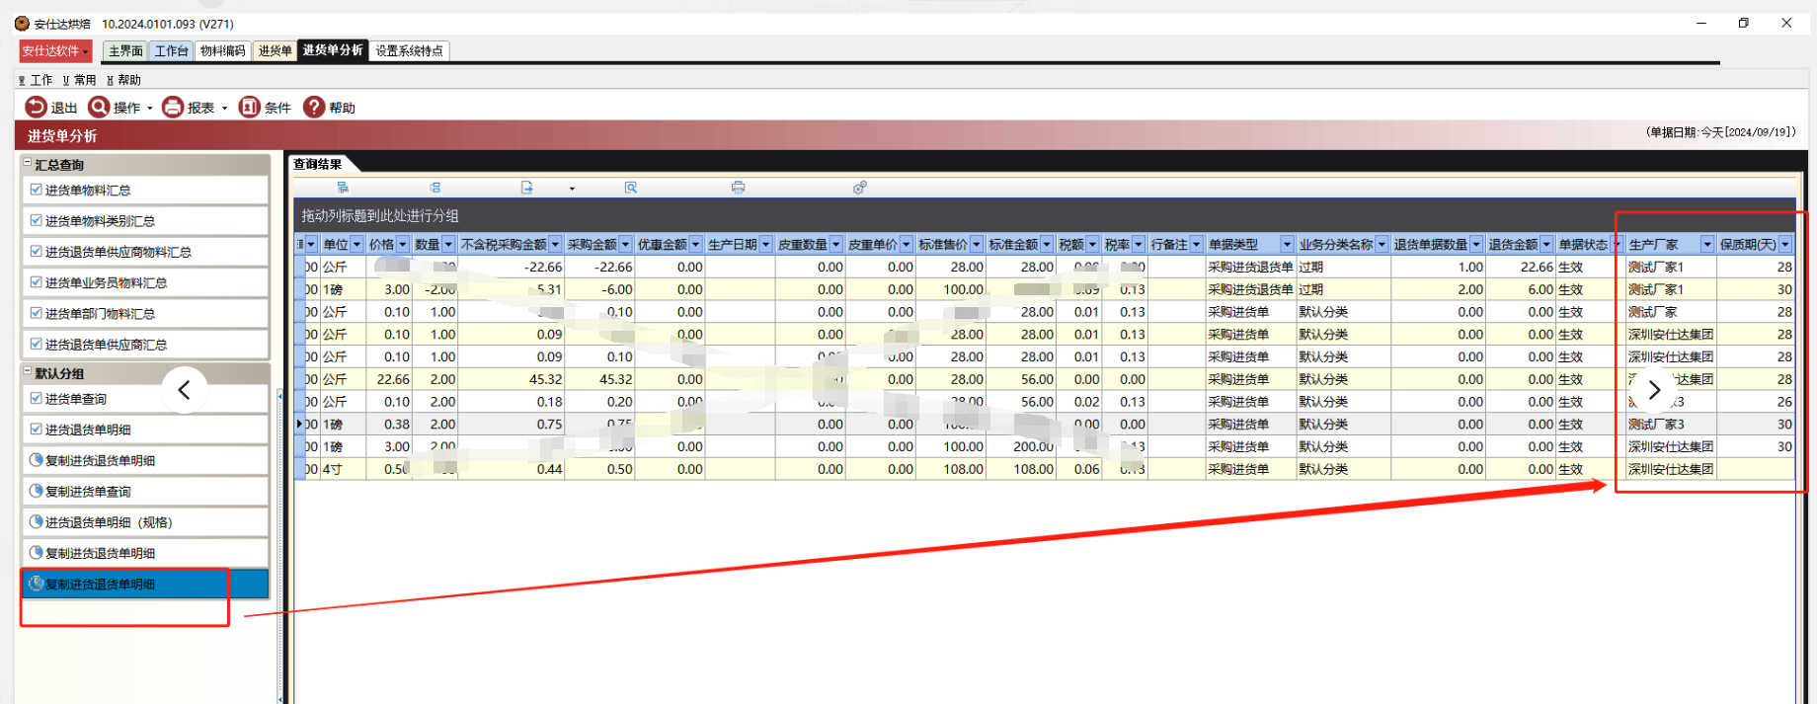Toggle the 进货单物料汇总 checkbox
Viewport: 1817px width, 704px height.
(x=37, y=190)
